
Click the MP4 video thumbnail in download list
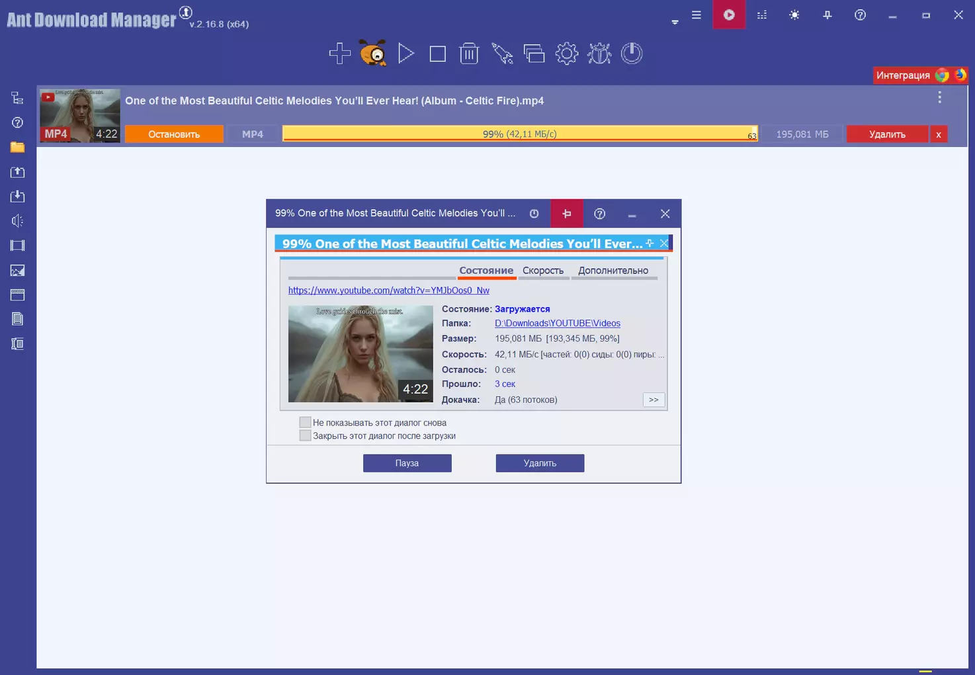pyautogui.click(x=80, y=116)
